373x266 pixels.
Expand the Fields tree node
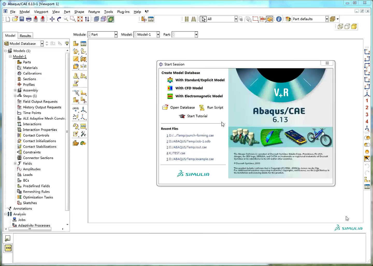[x=15, y=164]
